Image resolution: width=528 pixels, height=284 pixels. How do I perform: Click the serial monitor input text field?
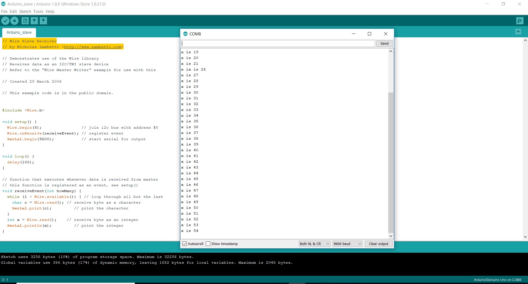tap(278, 43)
